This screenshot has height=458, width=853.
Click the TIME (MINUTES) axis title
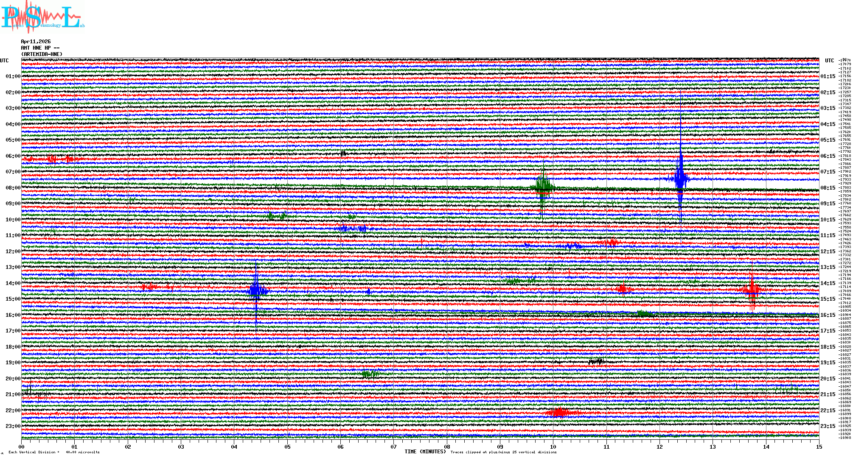(425, 452)
